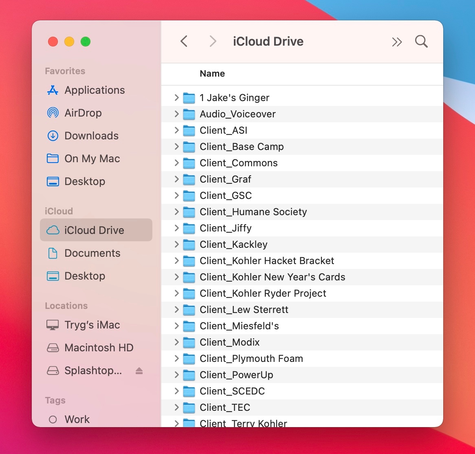Click the iCloud Drive cloud icon

click(x=53, y=230)
